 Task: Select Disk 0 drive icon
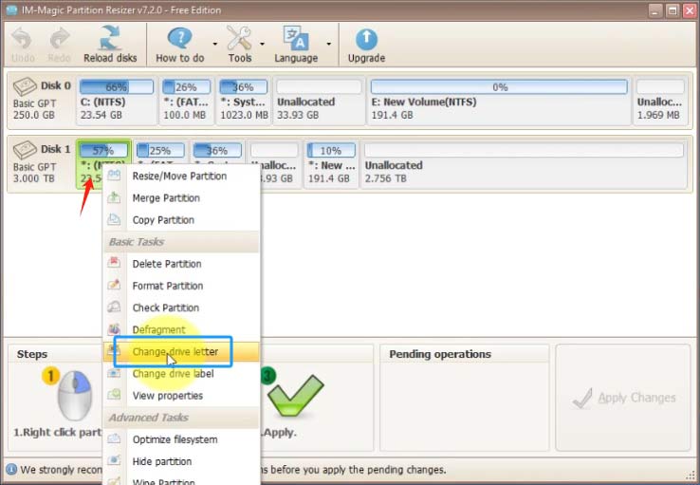point(25,86)
